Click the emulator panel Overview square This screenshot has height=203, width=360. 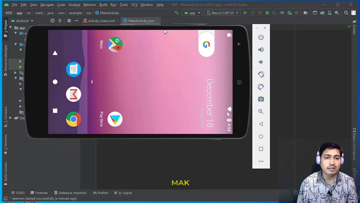261,149
